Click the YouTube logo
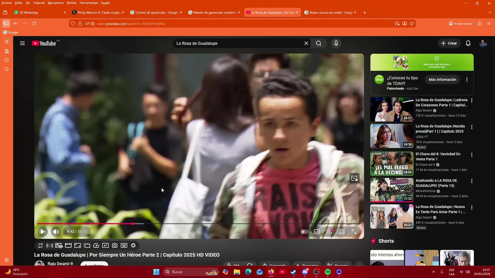The width and height of the screenshot is (495, 278). point(44,43)
